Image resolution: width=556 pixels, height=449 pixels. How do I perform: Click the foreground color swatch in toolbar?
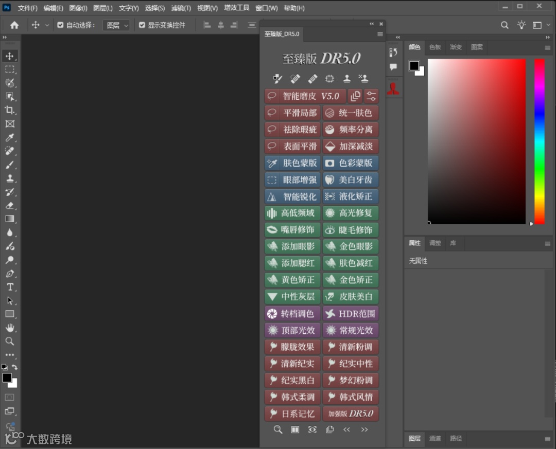7,378
